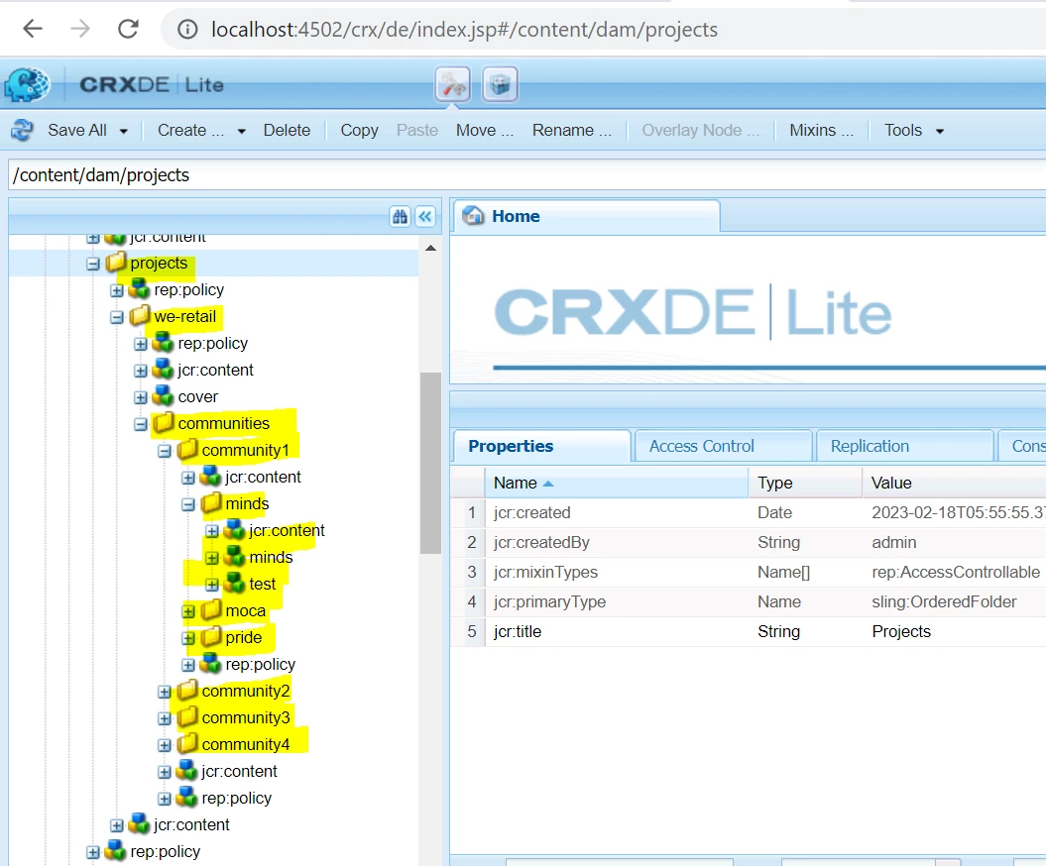Click the site info icon in address bar
The image size is (1046, 866).
pos(187,30)
